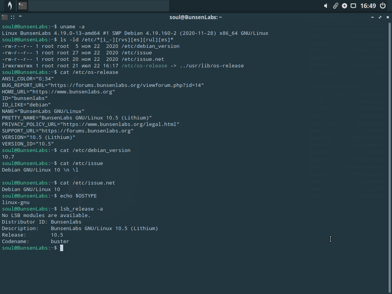Click the terminal vertical scrollbar
This screenshot has width=392, height=294.
coord(389,157)
